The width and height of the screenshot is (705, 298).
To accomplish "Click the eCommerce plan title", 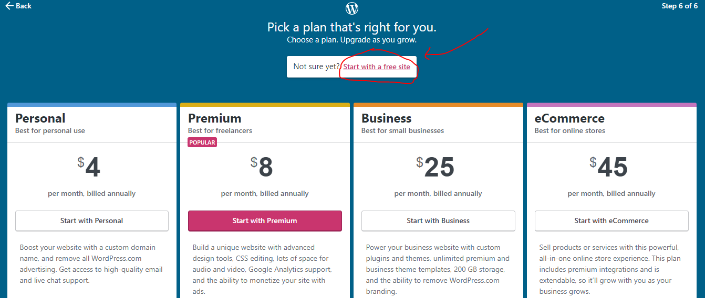I will (x=569, y=118).
